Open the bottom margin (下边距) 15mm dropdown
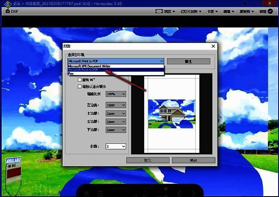This screenshot has height=197, width=279. pyautogui.click(x=116, y=130)
